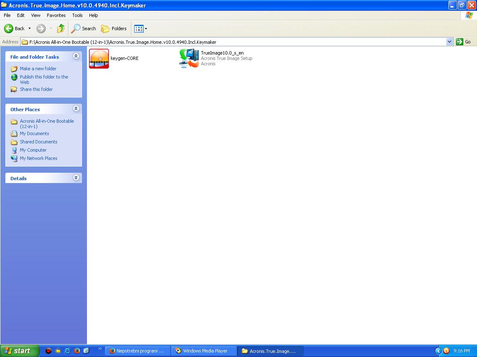Click the Make a new folder icon

tap(14, 69)
